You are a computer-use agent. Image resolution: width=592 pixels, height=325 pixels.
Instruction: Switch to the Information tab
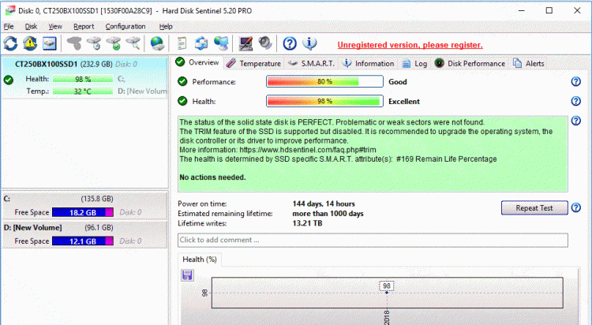coord(369,63)
